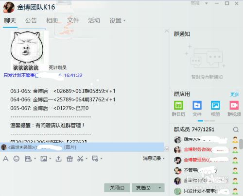The width and height of the screenshot is (243, 196).
Task: Click the 更多 link in 群应用
Action: coord(234,95)
